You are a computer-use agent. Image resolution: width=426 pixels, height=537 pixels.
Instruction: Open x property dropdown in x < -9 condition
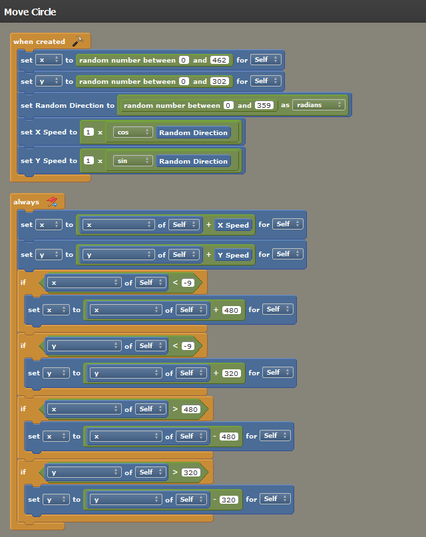pos(85,283)
